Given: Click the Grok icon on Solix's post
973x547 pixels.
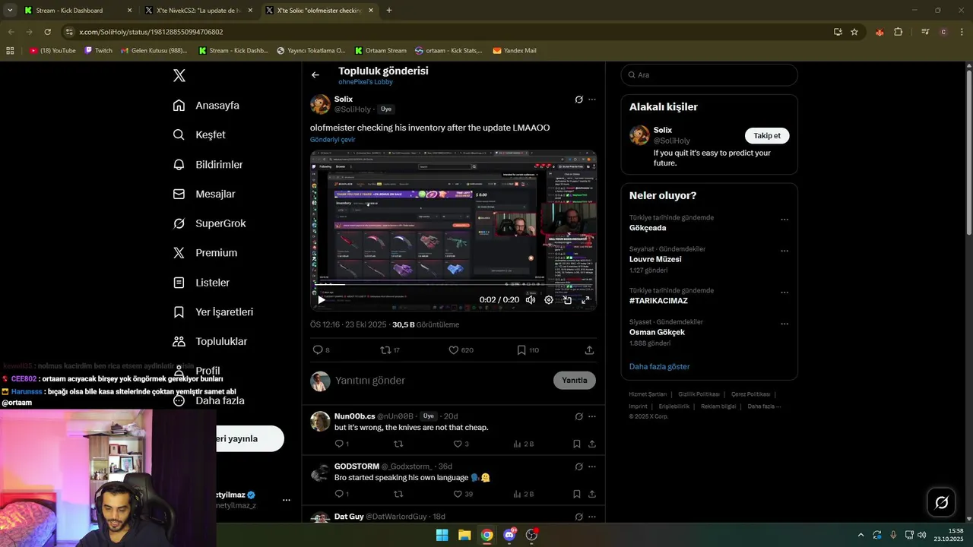Looking at the screenshot, I should tap(578, 100).
